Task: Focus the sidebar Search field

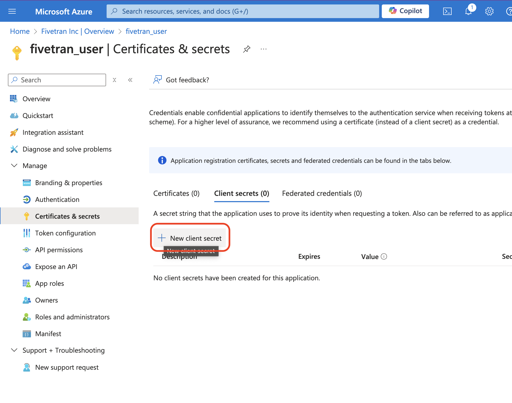Action: [x=57, y=80]
